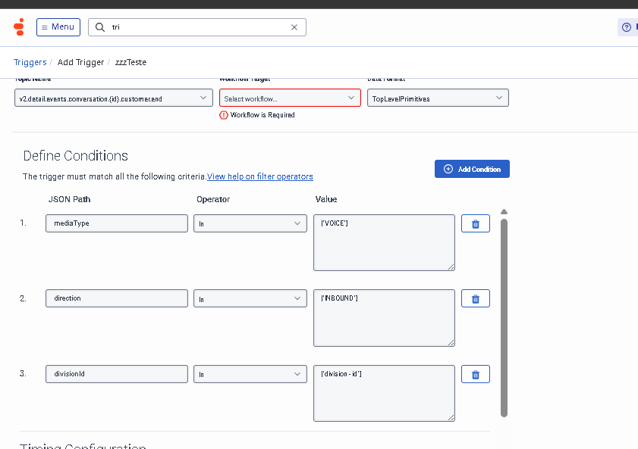
Task: Open the Select workflow dropdown
Action: point(290,98)
